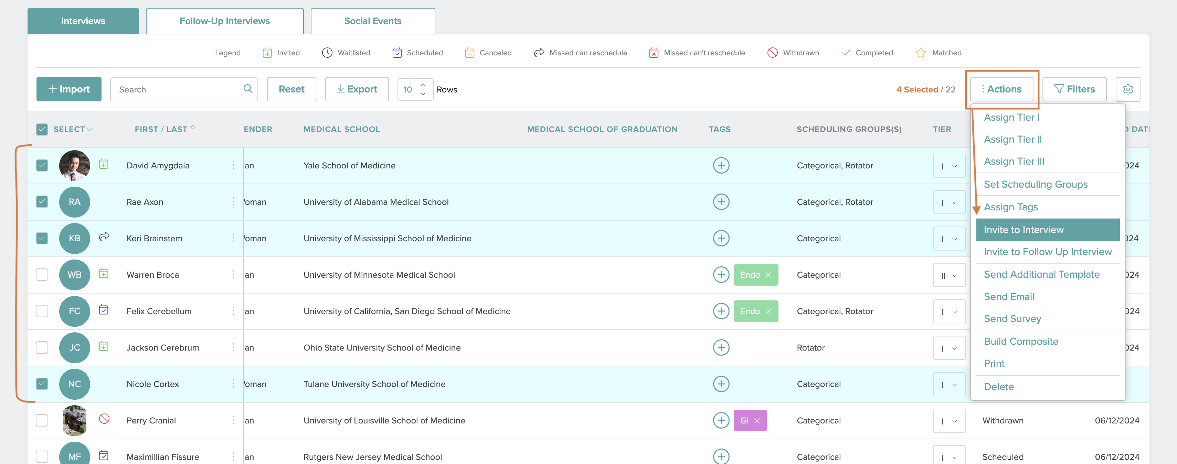Click the Reset button
The height and width of the screenshot is (464, 1177).
[291, 89]
